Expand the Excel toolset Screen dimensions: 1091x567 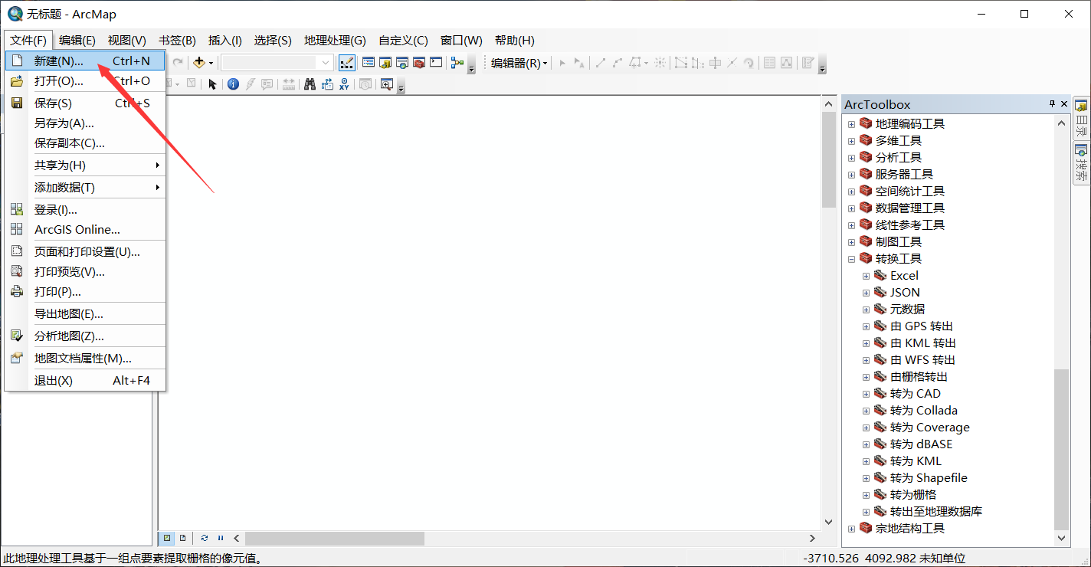point(866,276)
